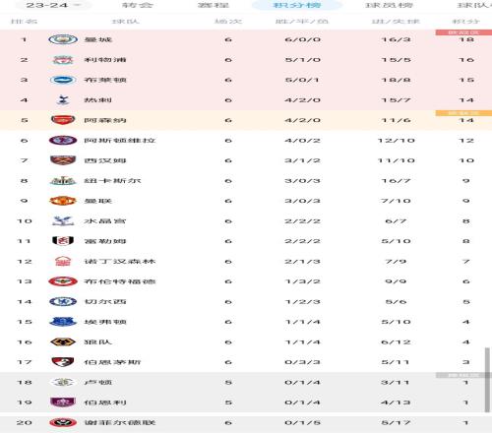Click the vertical scrollbar on the right edge
The height and width of the screenshot is (433, 492).
tap(487, 380)
